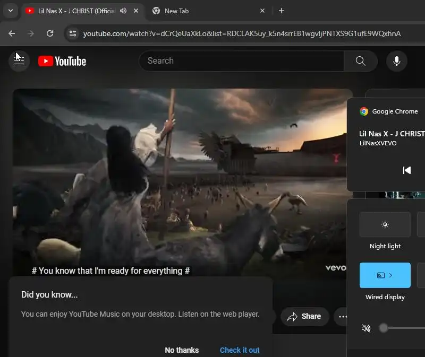The width and height of the screenshot is (425, 357).
Task: Click previous track in media flyout
Action: coord(406,170)
